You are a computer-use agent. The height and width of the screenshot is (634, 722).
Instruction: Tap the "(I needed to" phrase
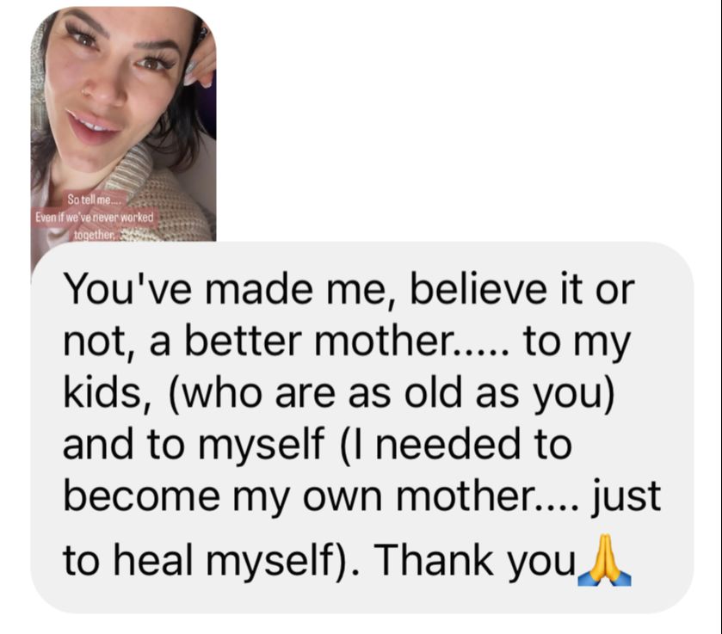pos(456,444)
